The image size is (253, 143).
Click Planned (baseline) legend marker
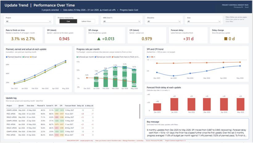click(x=6, y=57)
